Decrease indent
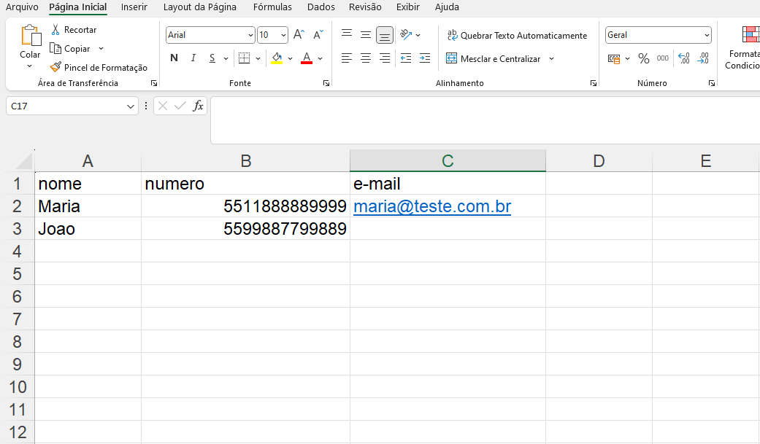The height and width of the screenshot is (444, 760). point(406,58)
